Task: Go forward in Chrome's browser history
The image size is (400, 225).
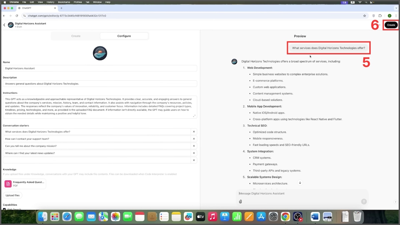Action: (10, 16)
